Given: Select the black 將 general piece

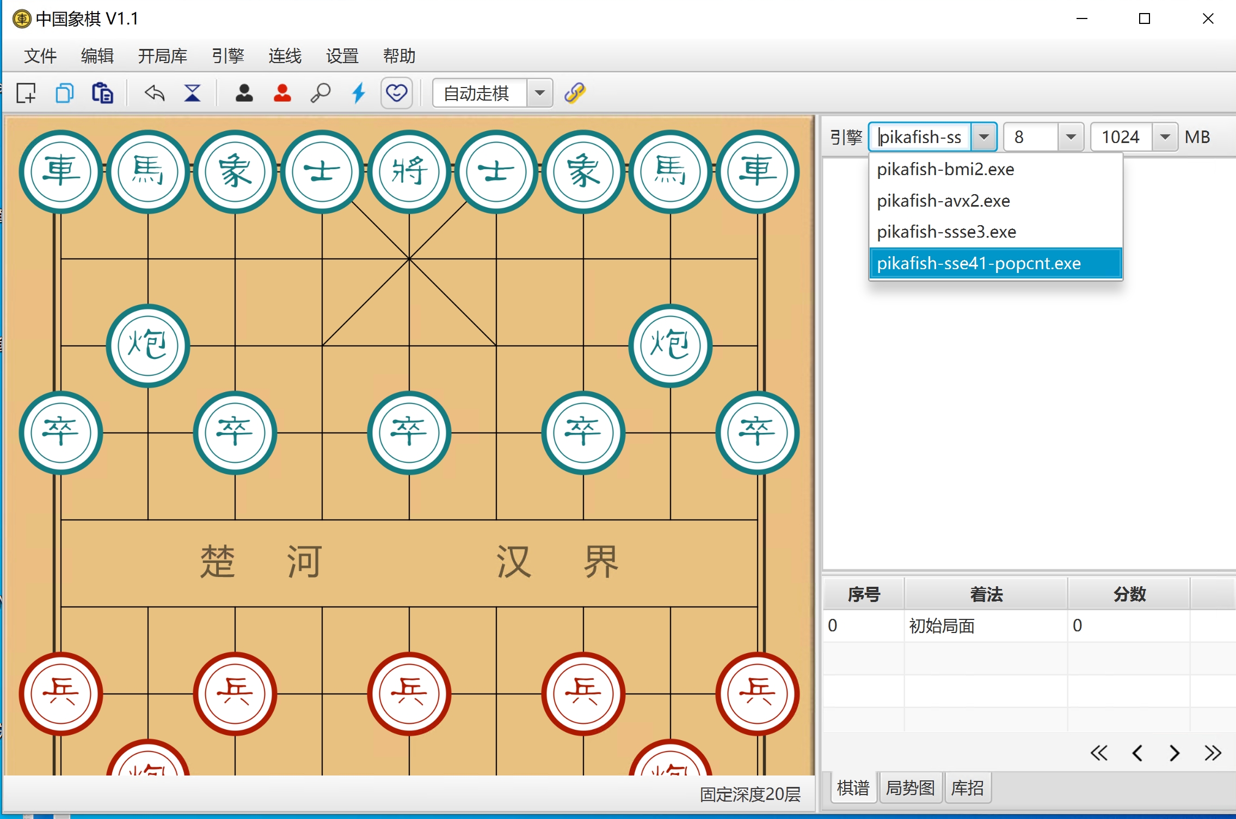Looking at the screenshot, I should coord(409,172).
